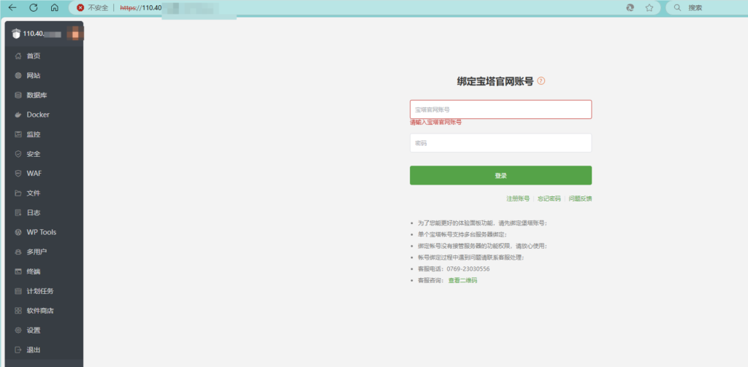Select 软件商店 in the sidebar
The height and width of the screenshot is (367, 748).
point(42,311)
